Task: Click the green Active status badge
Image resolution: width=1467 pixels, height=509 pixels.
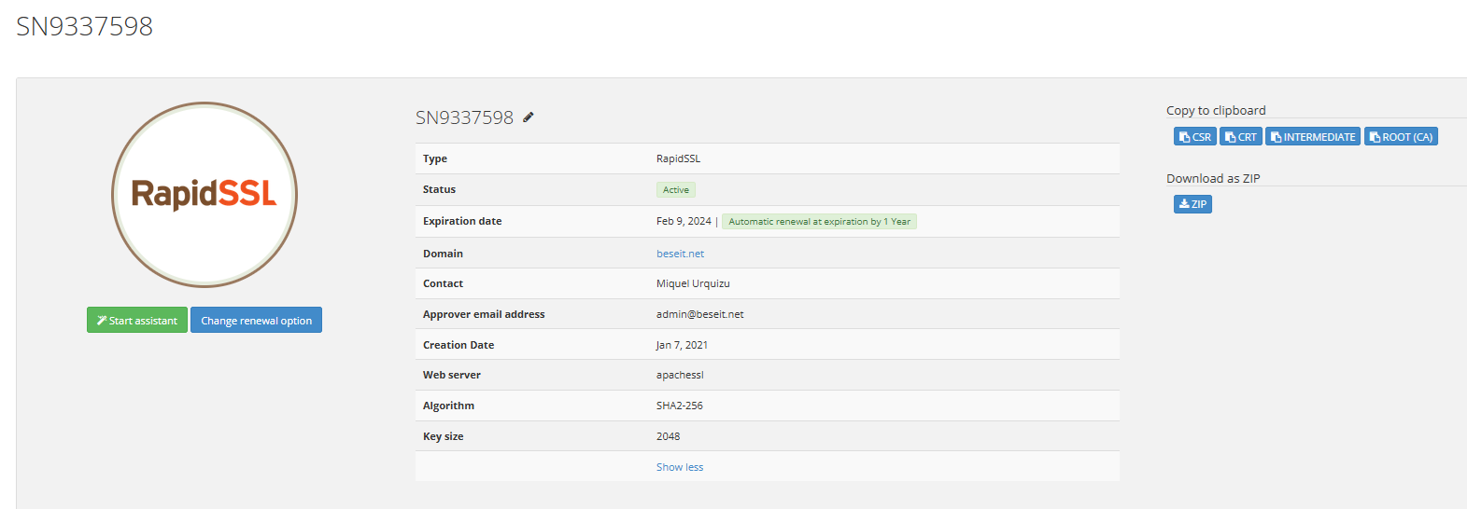Action: tap(675, 190)
